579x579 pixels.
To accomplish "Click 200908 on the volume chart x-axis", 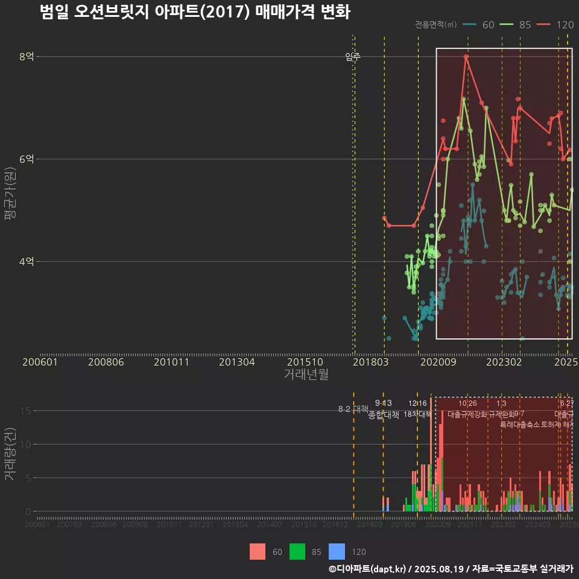I will click(134, 524).
